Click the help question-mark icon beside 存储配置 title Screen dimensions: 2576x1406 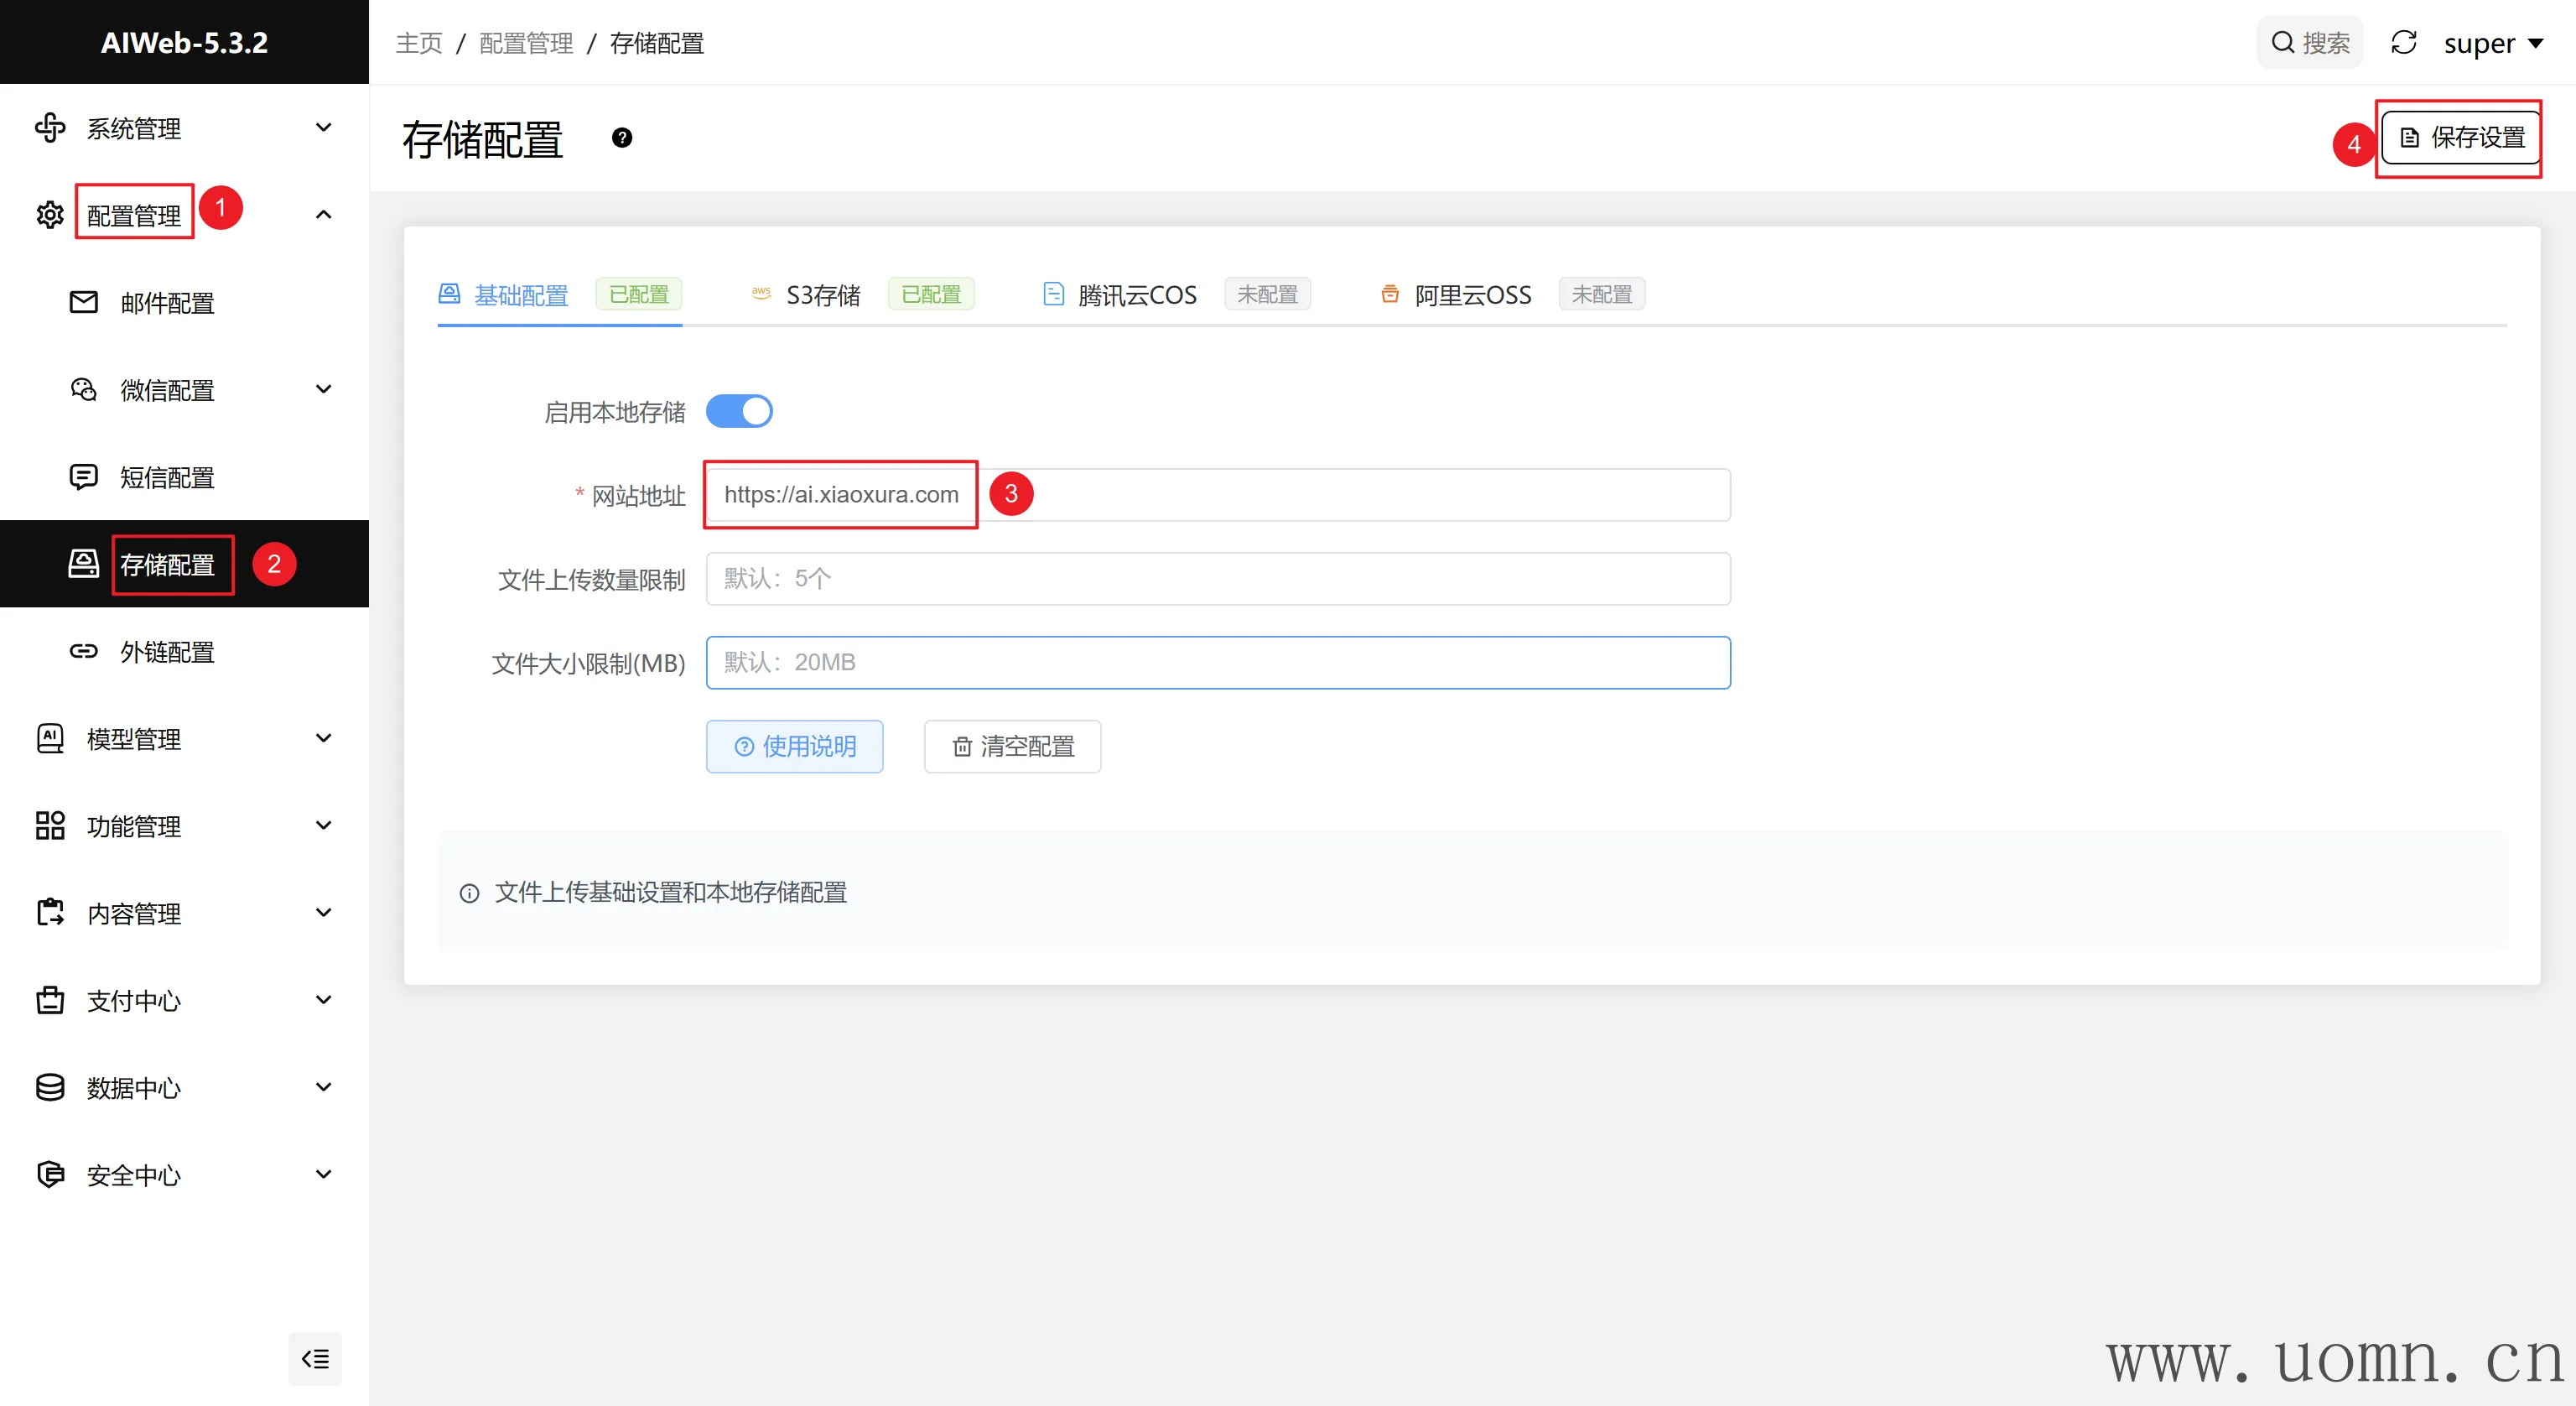[622, 138]
